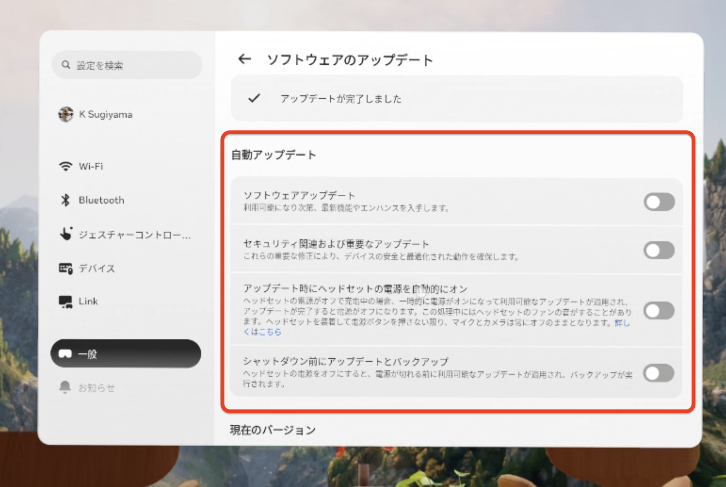Open the K Sugiyama profile avatar
Screen dimensions: 726x487
tap(66, 114)
